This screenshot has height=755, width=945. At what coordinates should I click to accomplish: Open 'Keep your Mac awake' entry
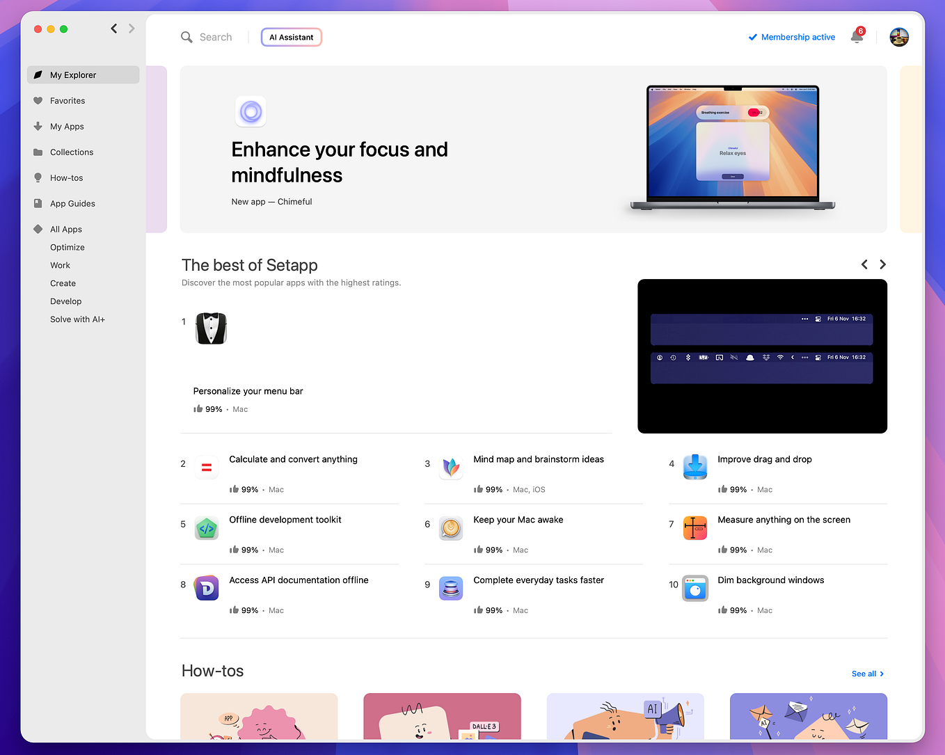[x=518, y=520]
